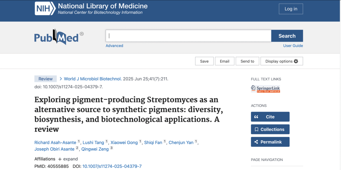341x170 pixels.
Task: Click the NIH National Library of Medicine logo
Action: (91, 9)
